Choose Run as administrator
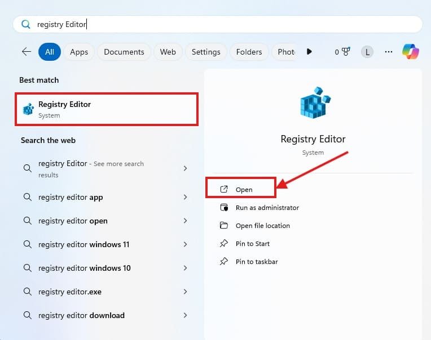Image resolution: width=431 pixels, height=340 pixels. (267, 208)
